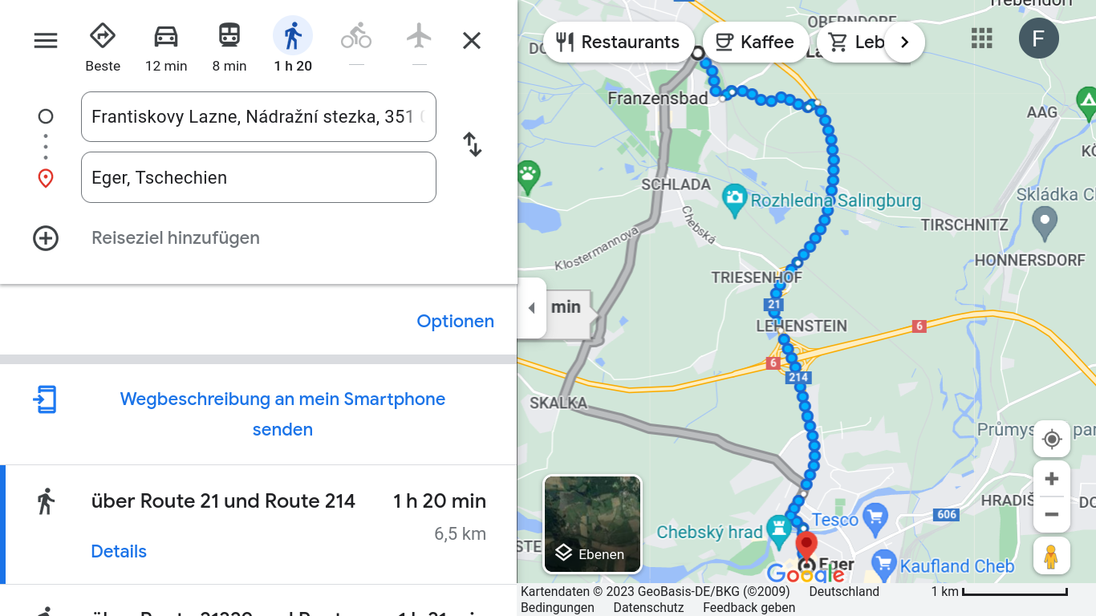Choose the walking travel mode

coord(293,47)
